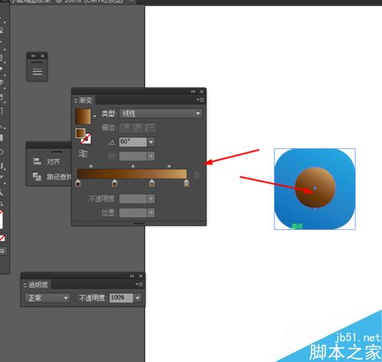
Task: Click the reverse gradient icon
Action: point(83,154)
